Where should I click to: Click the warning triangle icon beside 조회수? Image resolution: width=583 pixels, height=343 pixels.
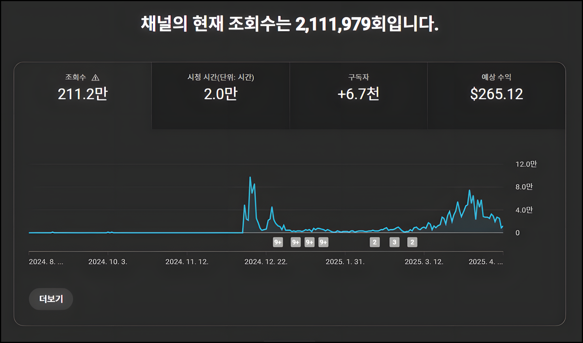[95, 77]
